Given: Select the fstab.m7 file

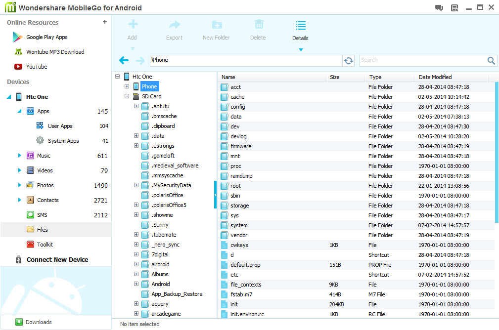Looking at the screenshot, I should pyautogui.click(x=357, y=294).
